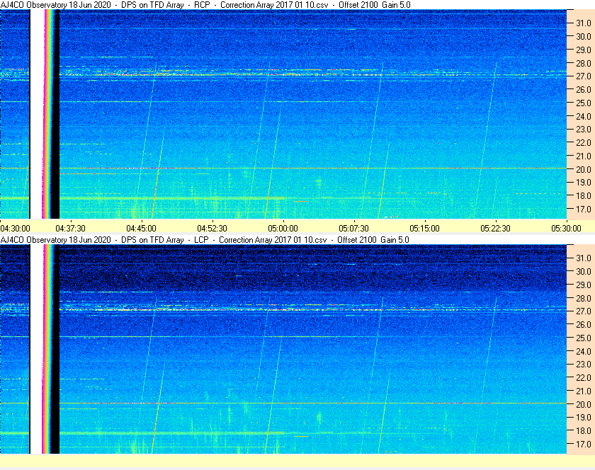Screen dimensions: 595x470
Task: Click the 05:07:30 time label
Action: 353,229
